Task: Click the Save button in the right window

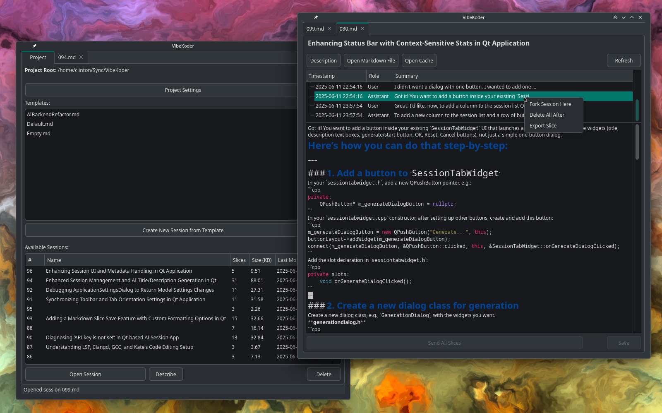Action: (x=624, y=343)
